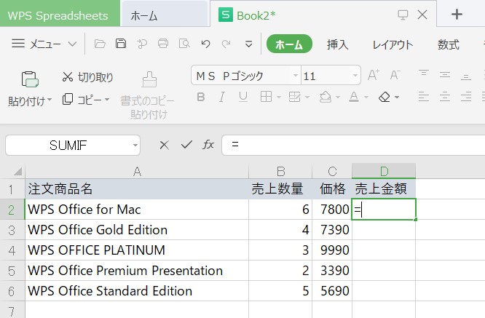This screenshot has height=318, width=485.
Task: Expand the font color dropdown arrow
Action: [x=366, y=98]
